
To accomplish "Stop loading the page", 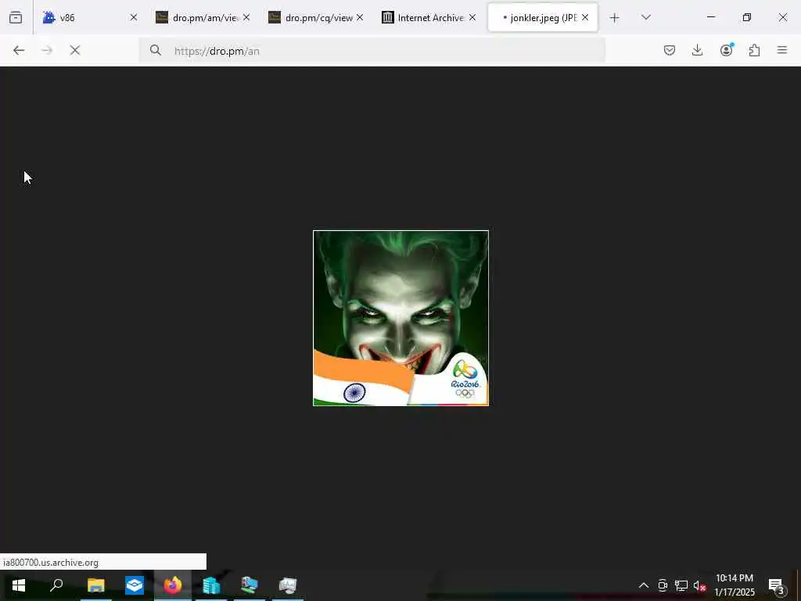I will 75,51.
